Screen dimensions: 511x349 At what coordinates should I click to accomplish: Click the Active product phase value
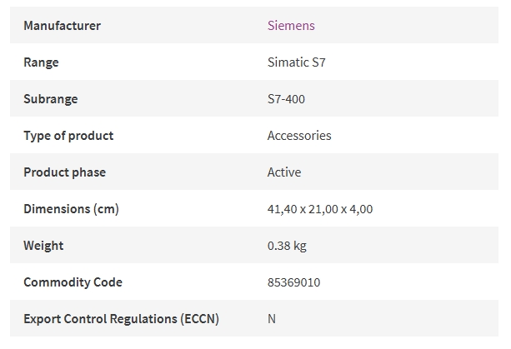point(284,172)
